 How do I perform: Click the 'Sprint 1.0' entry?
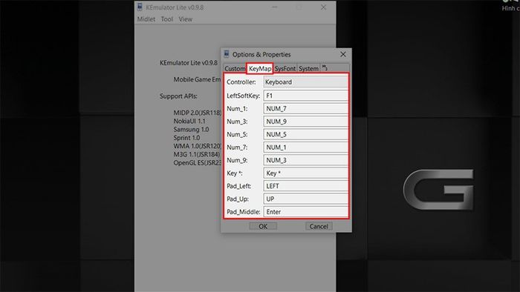click(x=186, y=138)
